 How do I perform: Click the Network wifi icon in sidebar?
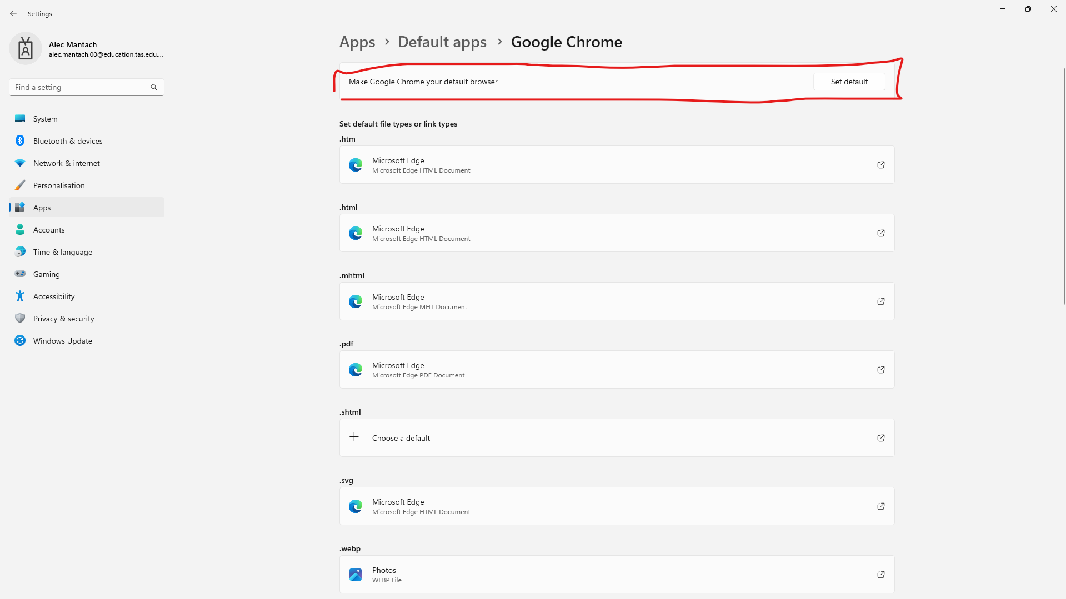pyautogui.click(x=20, y=163)
